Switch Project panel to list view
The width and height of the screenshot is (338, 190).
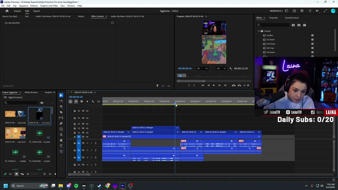[x=11, y=174]
